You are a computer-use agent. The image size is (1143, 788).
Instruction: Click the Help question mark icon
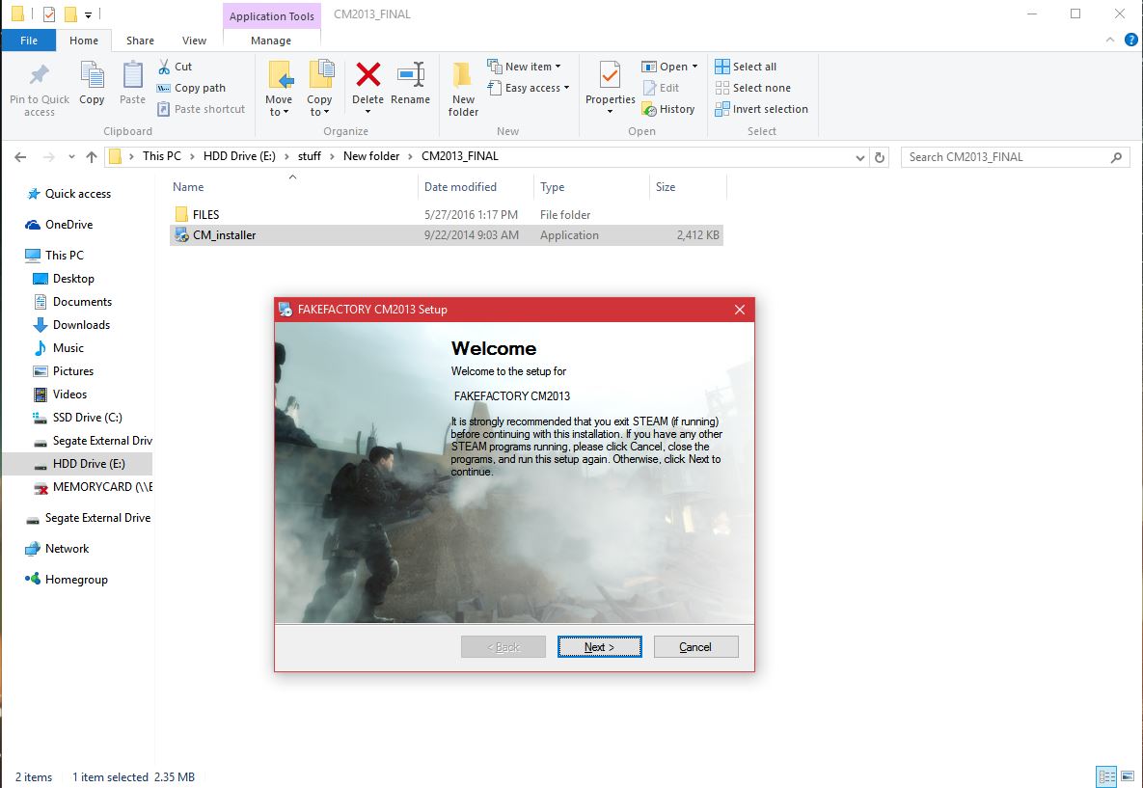pyautogui.click(x=1130, y=41)
